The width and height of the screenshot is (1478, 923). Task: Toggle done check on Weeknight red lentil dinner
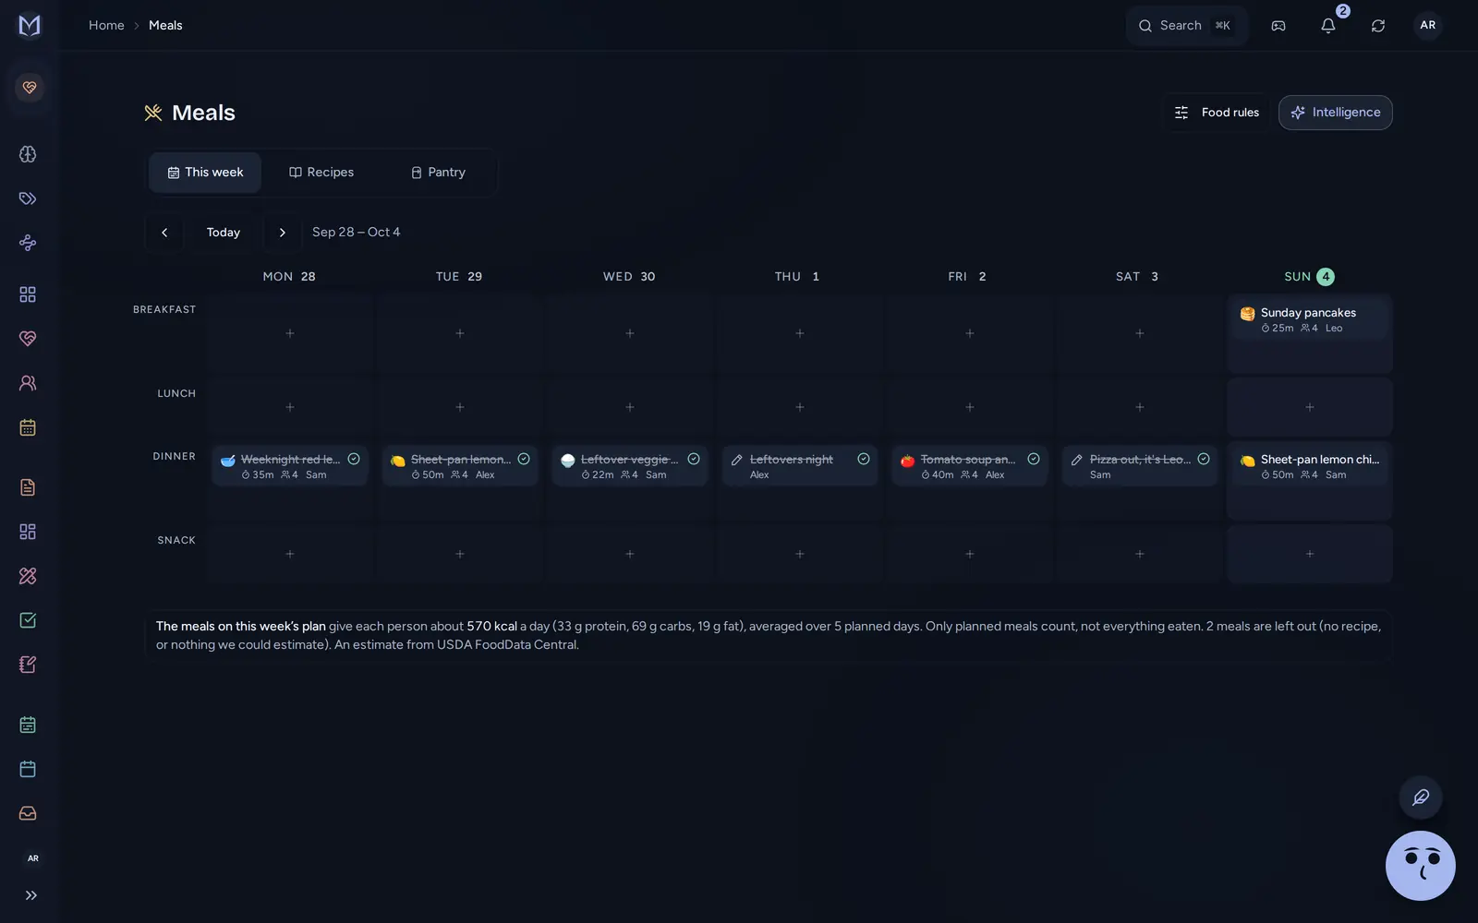(x=354, y=459)
